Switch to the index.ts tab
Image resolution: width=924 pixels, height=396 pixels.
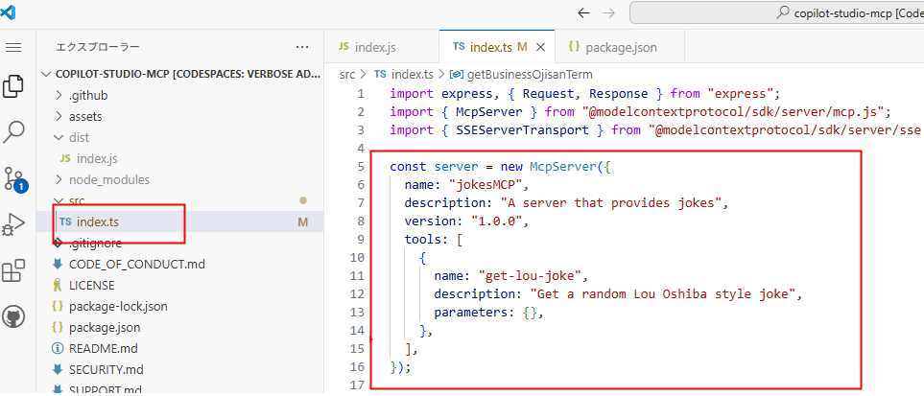click(x=497, y=47)
